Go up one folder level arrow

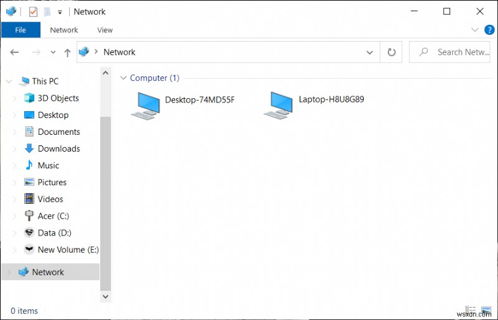tap(67, 53)
